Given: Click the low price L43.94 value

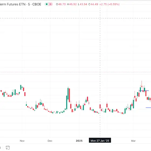Looking at the screenshot, I should 83,4.
